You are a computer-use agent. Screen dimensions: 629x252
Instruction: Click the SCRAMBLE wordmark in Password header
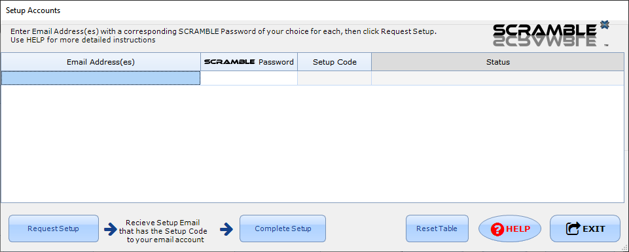click(x=230, y=62)
